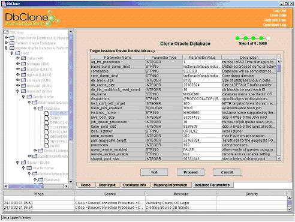Expand the oralinux (LINUX) host node
Screen dimensions: 295x222
18,69
